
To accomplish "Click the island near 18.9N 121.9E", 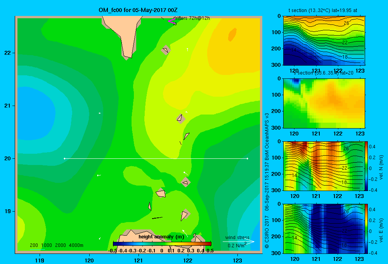I will (x=185, y=215).
